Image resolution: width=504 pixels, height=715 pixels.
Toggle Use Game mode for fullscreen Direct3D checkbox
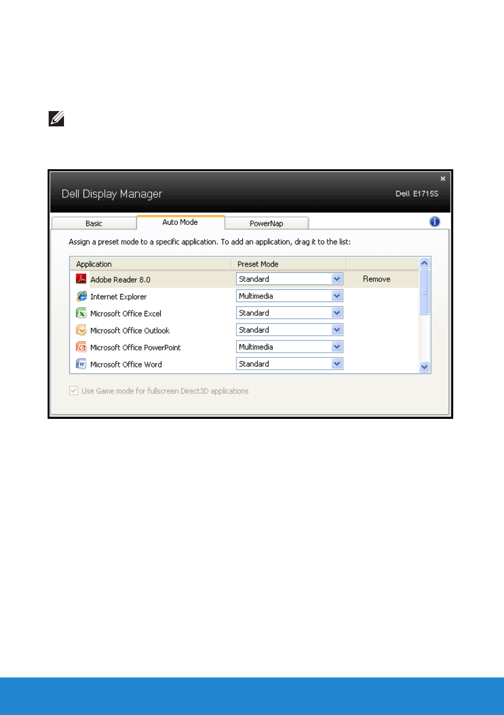pos(74,391)
